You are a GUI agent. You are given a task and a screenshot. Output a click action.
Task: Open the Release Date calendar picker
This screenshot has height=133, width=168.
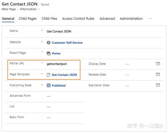pos(158,74)
